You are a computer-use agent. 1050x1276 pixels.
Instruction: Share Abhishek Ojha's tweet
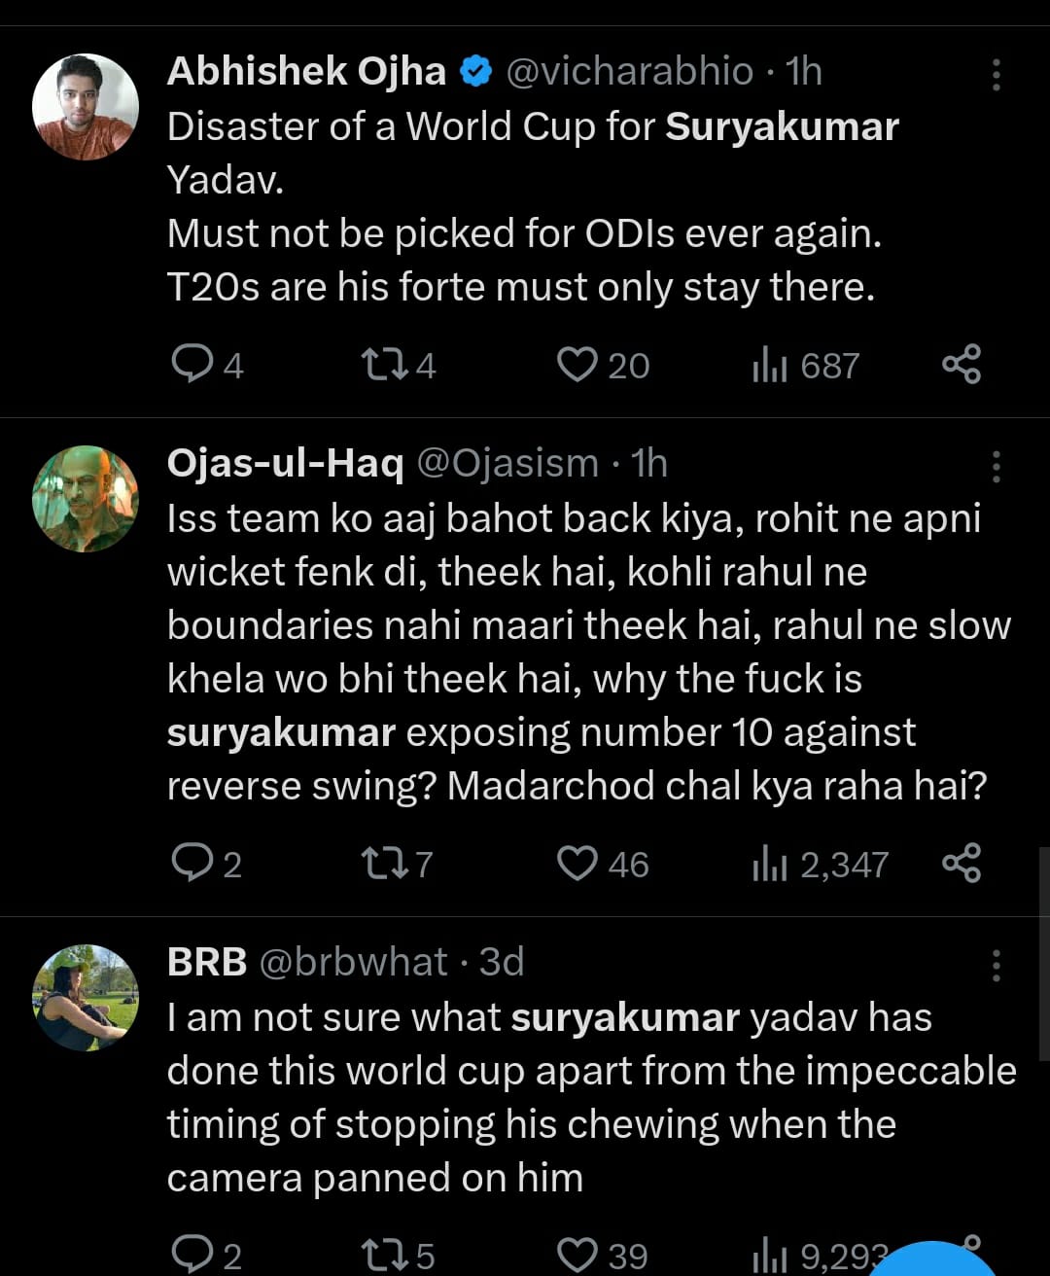962,365
